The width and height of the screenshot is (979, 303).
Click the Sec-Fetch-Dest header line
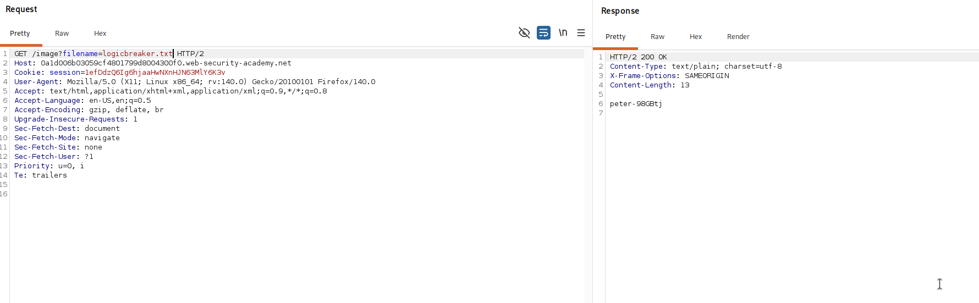67,129
